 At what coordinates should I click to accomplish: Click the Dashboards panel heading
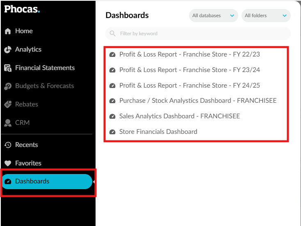(x=127, y=15)
